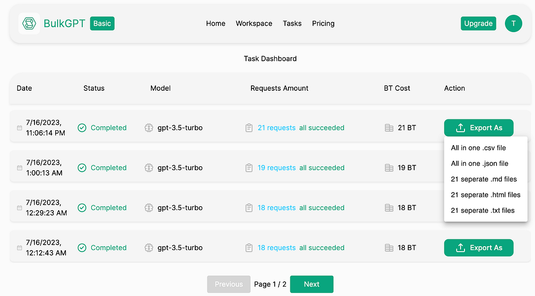Choose All in one .csv file
The height and width of the screenshot is (296, 535).
click(486, 148)
